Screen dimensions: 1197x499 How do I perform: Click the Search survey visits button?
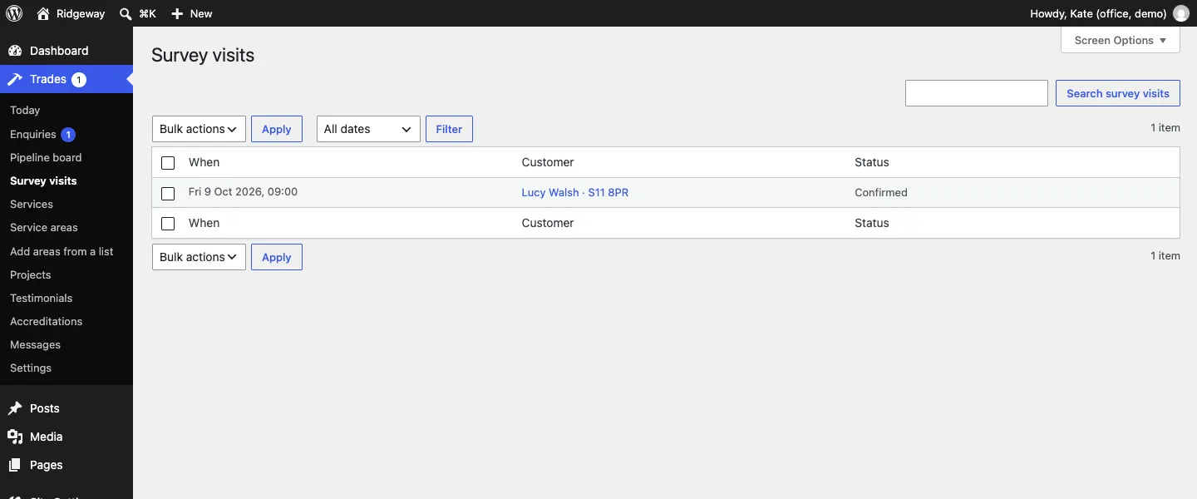[x=1118, y=93]
